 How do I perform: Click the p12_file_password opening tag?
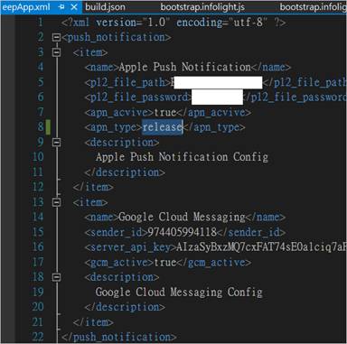[x=138, y=98]
